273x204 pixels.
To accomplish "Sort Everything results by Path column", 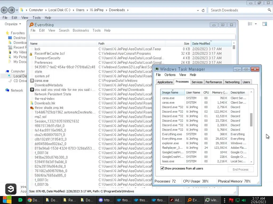I will 131,44.
